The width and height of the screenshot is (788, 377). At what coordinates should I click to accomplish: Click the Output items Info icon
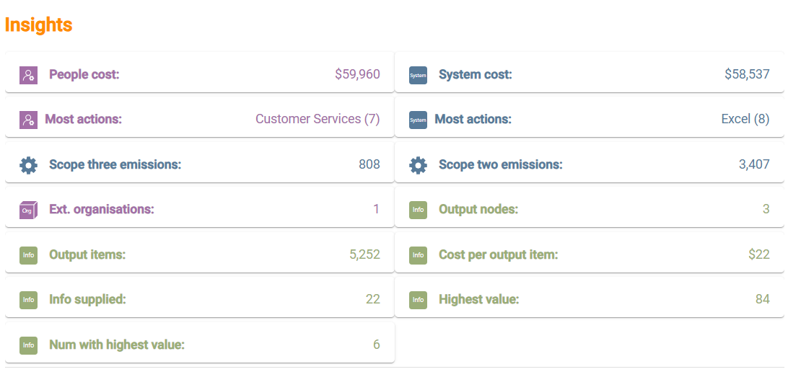click(28, 255)
